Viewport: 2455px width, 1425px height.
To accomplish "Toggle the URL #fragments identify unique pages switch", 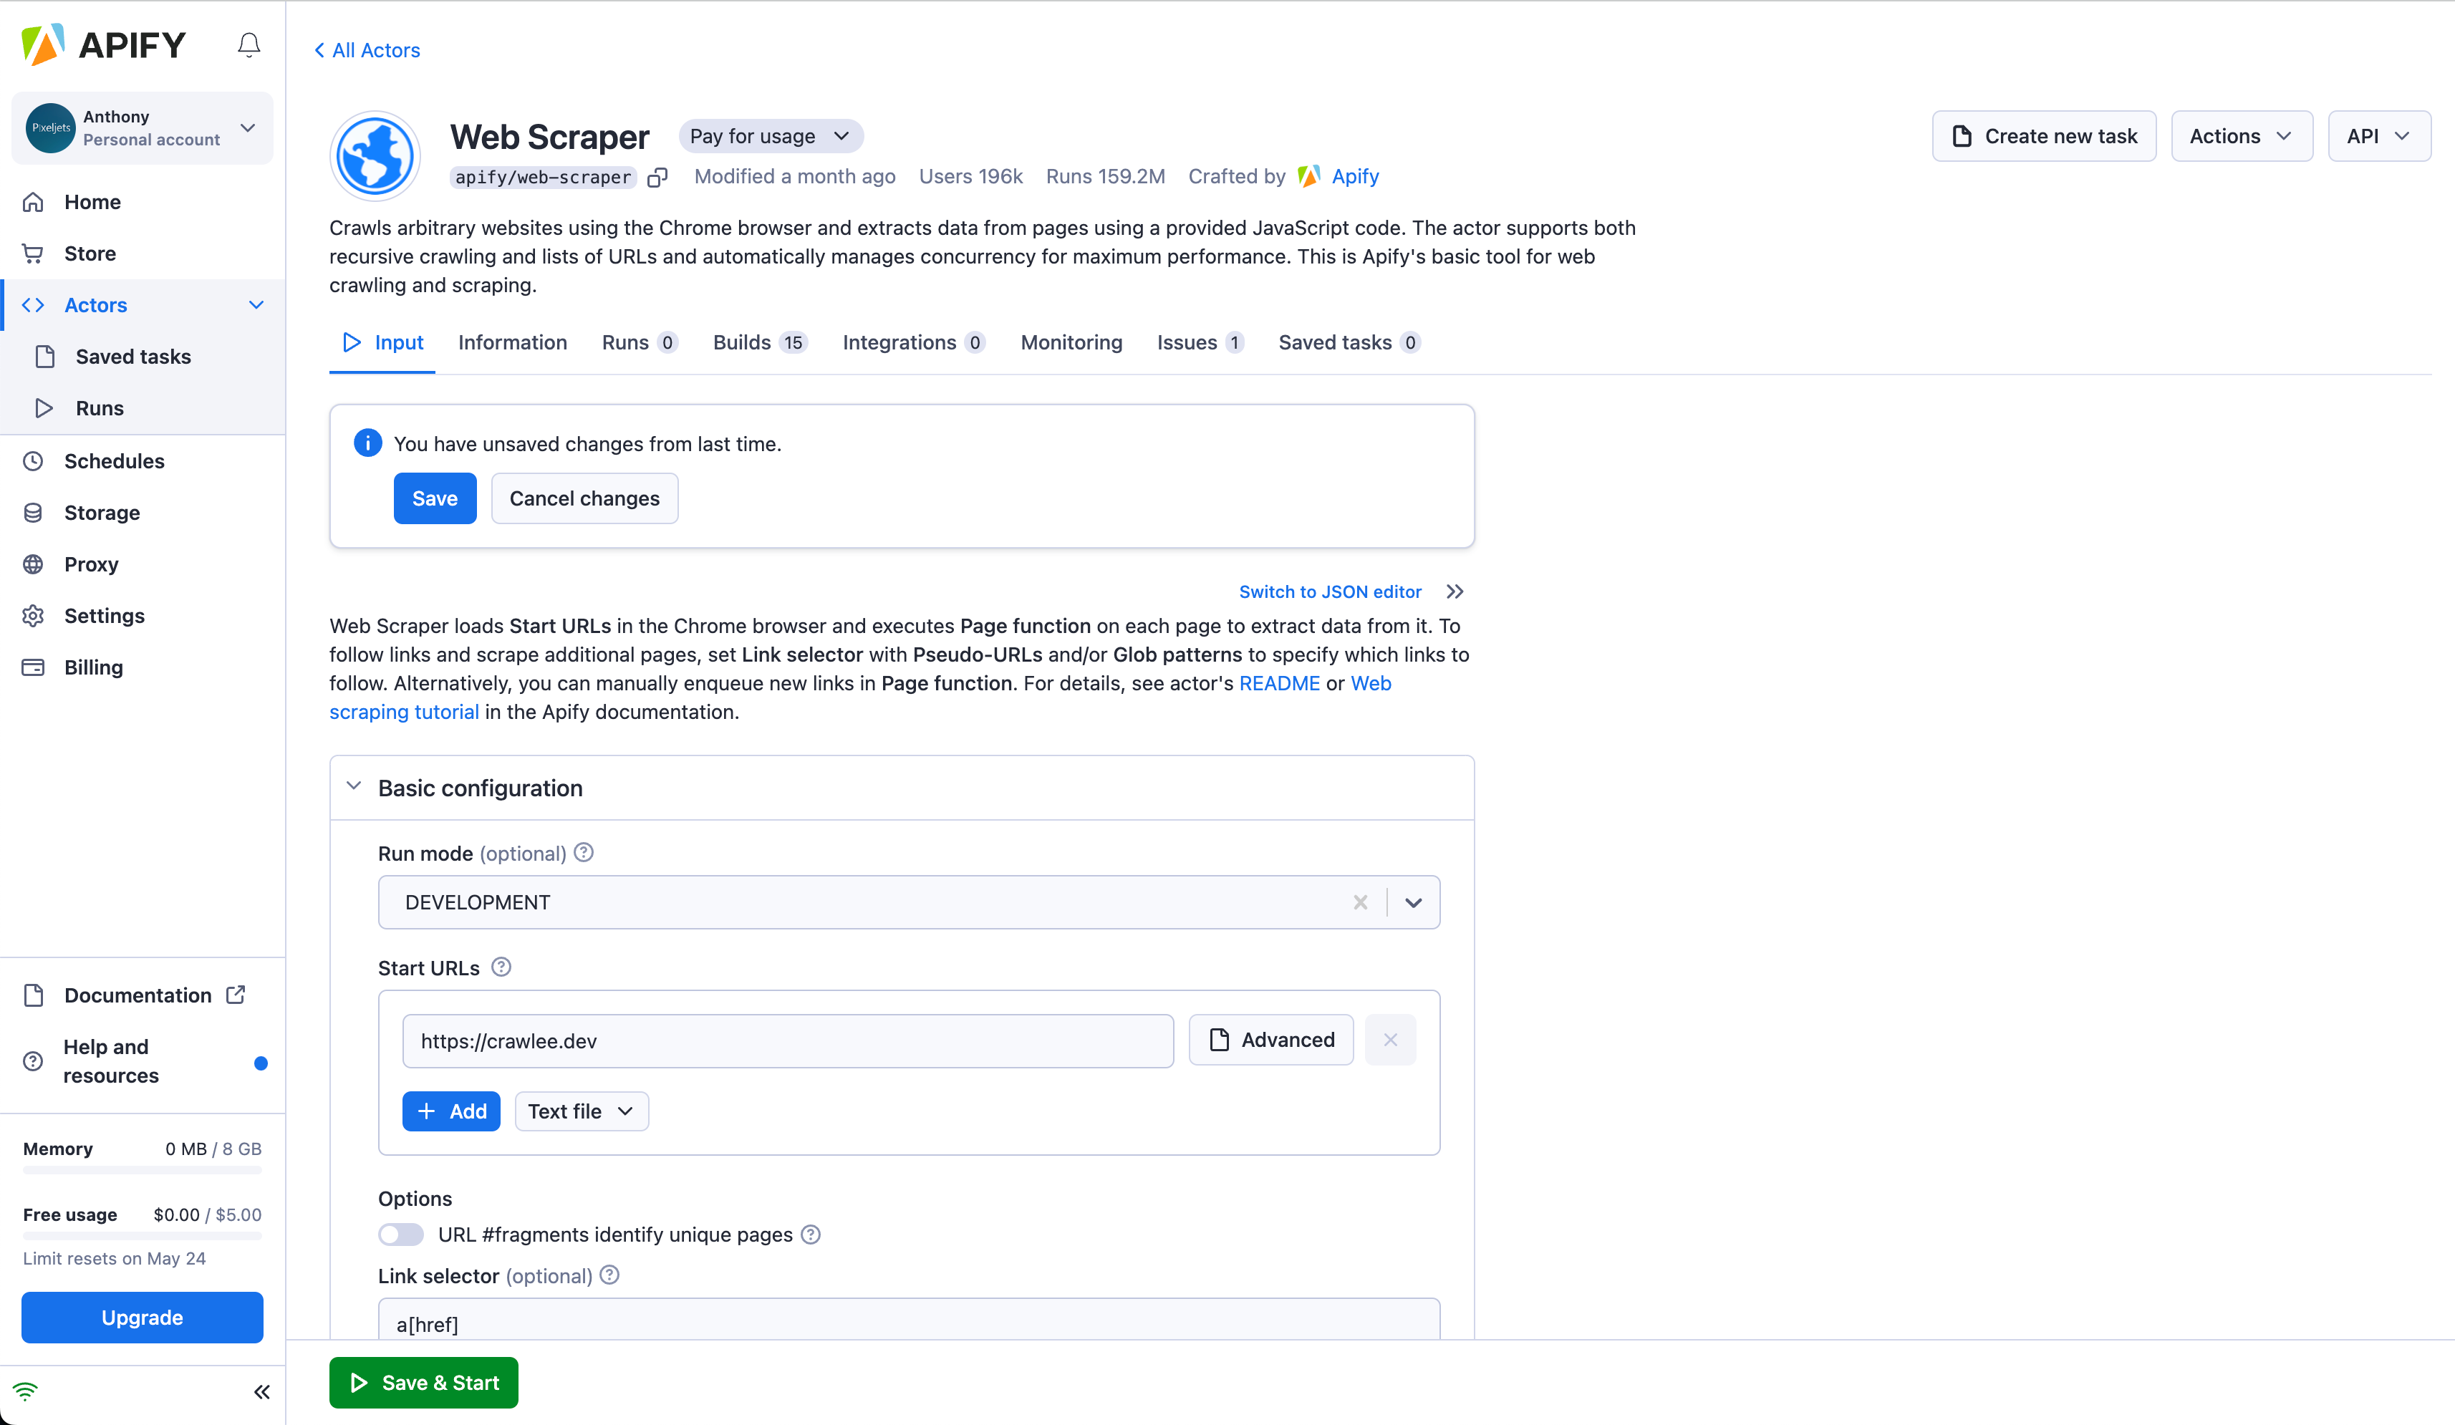I will [402, 1233].
